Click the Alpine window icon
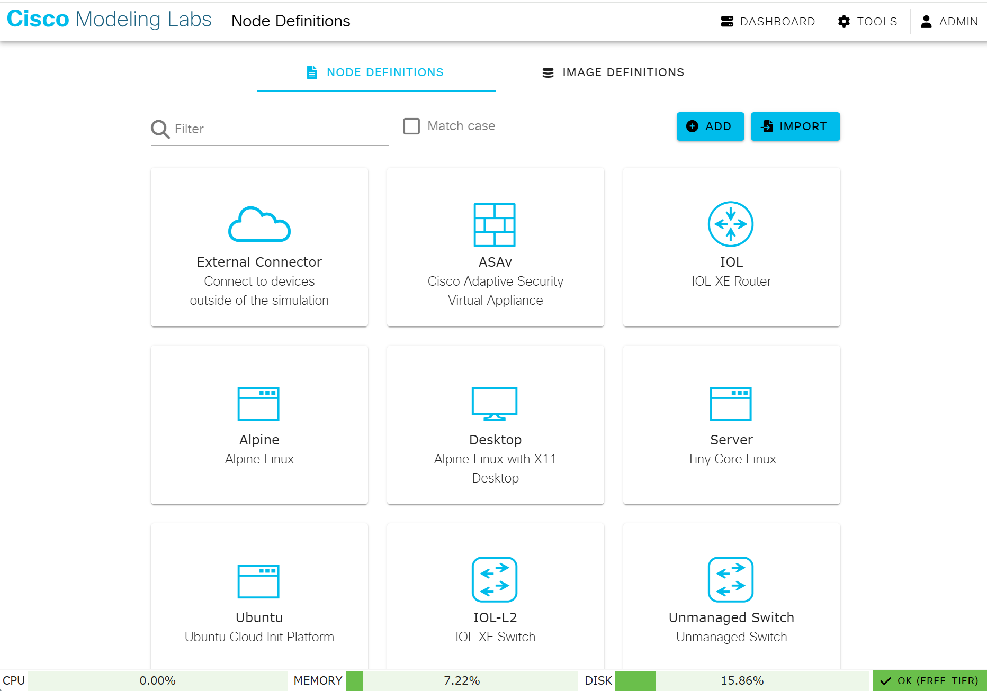987x691 pixels. 258,404
